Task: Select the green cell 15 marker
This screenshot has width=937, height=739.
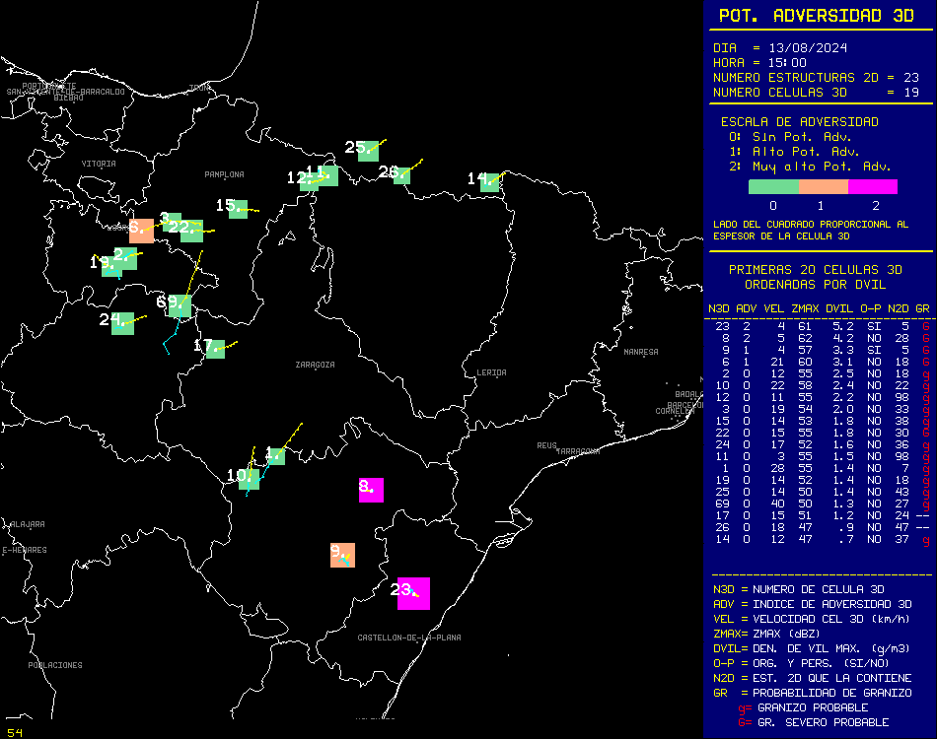Action: tap(238, 208)
